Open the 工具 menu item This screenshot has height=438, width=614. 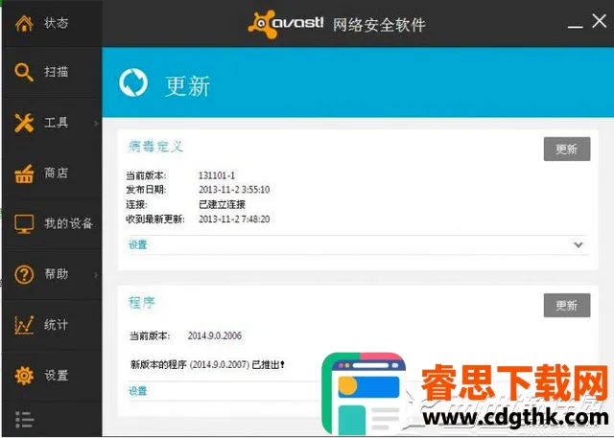(52, 123)
